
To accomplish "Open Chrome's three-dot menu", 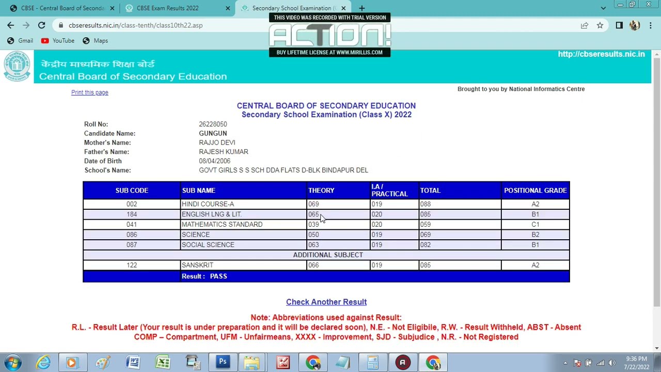I will (x=650, y=25).
